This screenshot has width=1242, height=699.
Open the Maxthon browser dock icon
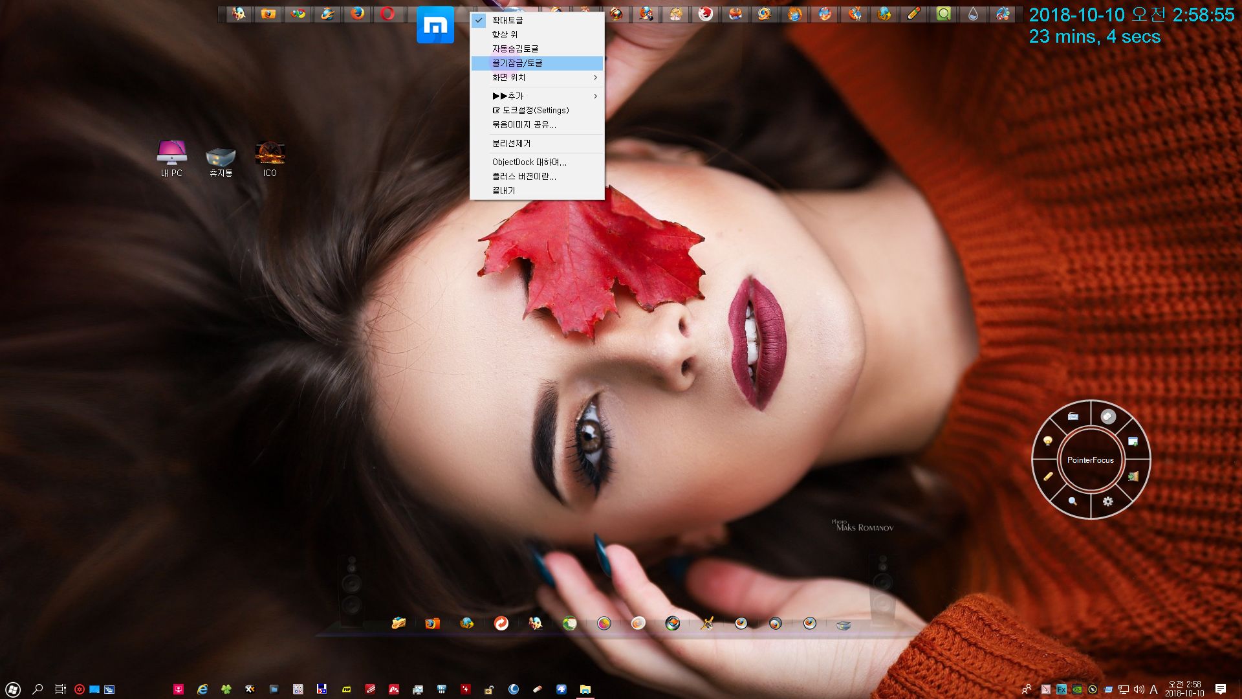tap(435, 25)
